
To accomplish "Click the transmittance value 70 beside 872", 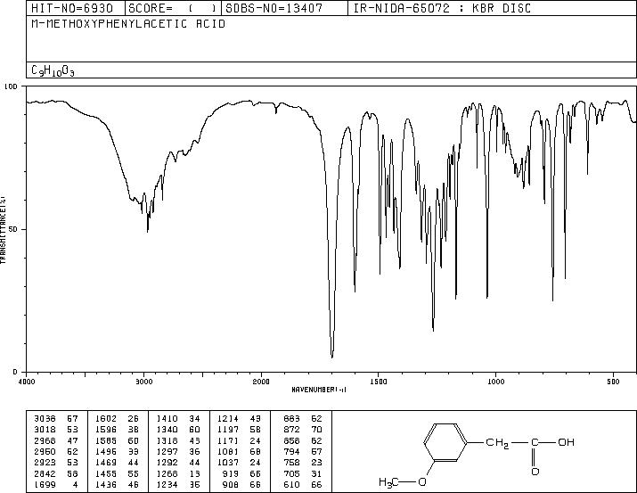I will click(x=316, y=430).
